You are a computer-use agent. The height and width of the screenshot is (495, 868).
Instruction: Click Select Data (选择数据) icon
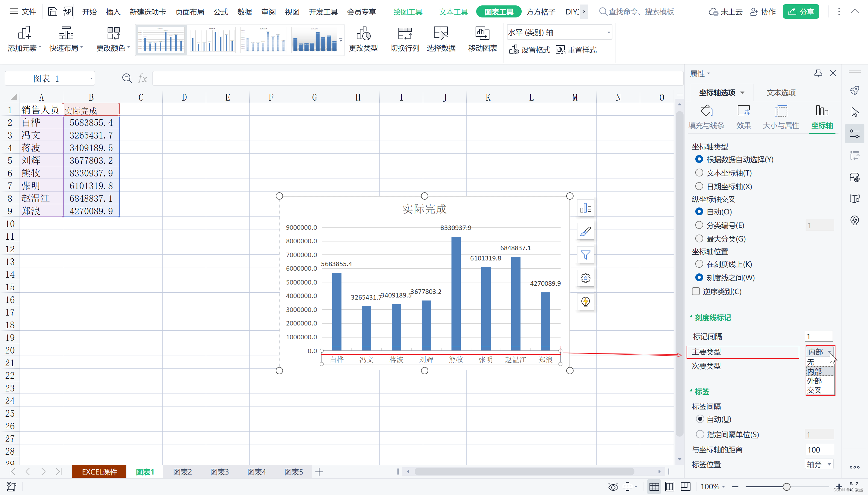tap(441, 33)
